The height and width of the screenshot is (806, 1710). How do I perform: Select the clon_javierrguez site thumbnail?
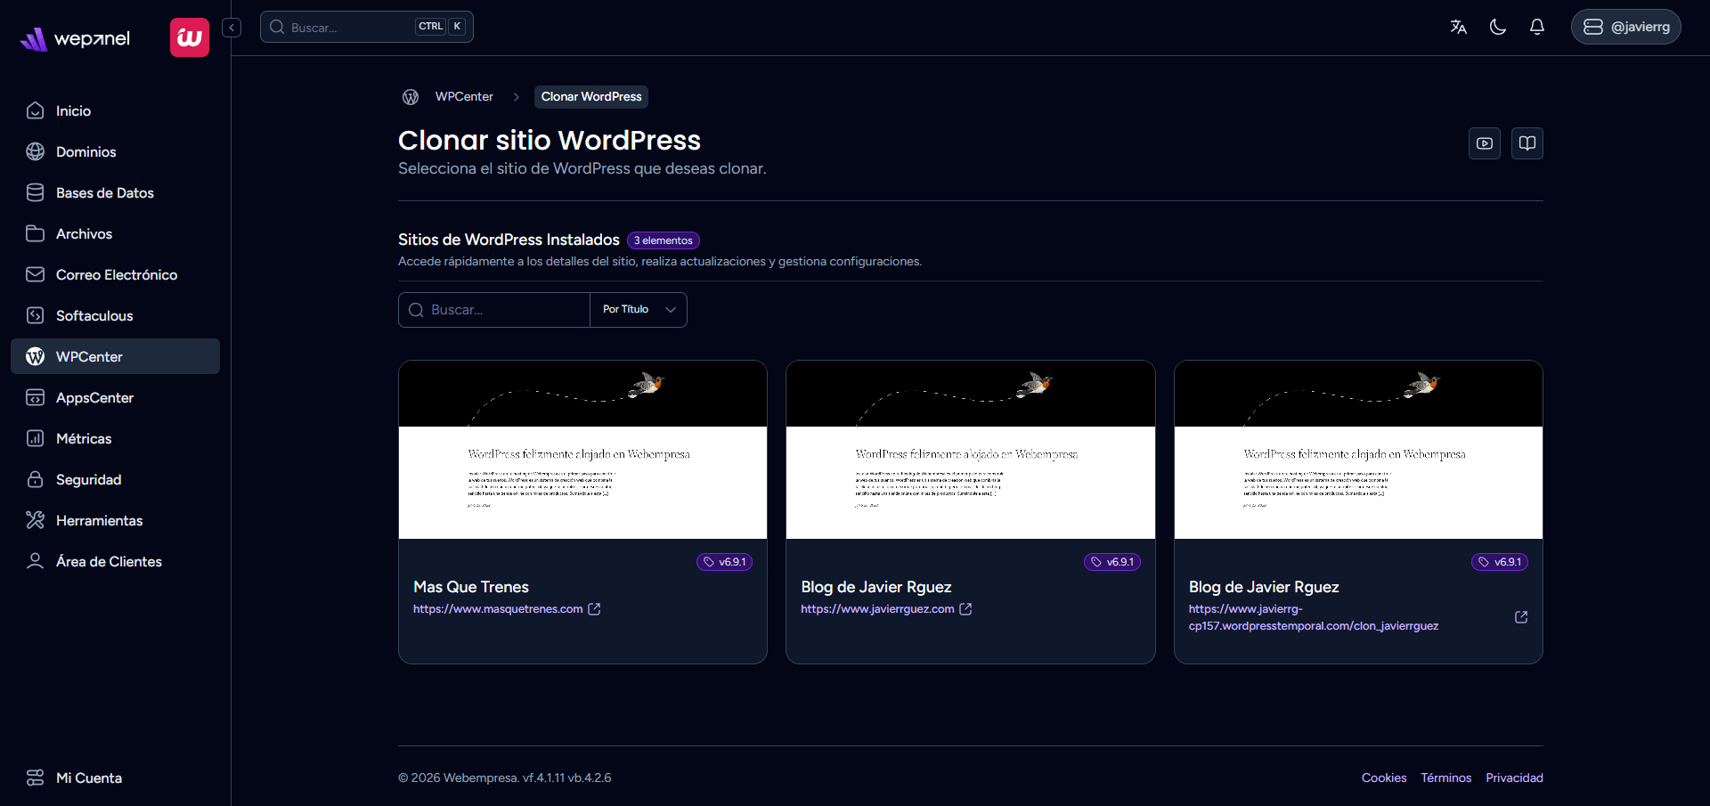coord(1358,450)
